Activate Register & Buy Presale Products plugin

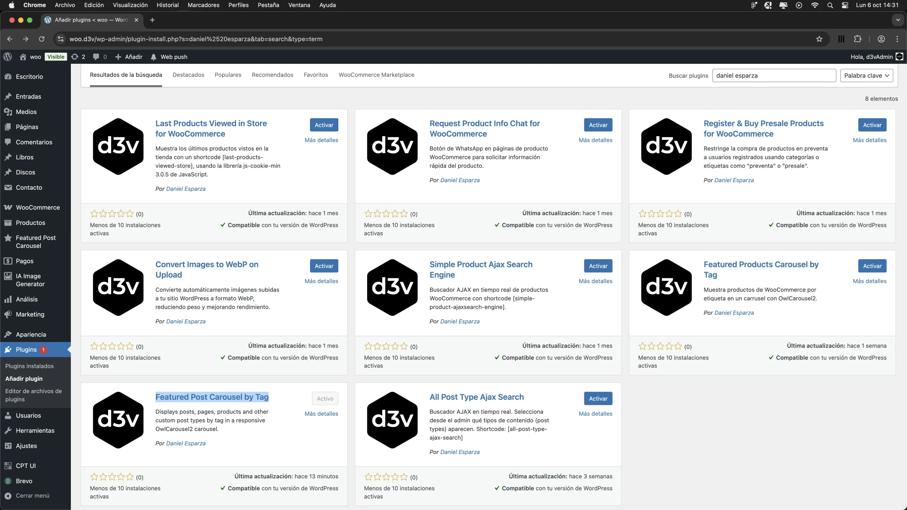[872, 125]
